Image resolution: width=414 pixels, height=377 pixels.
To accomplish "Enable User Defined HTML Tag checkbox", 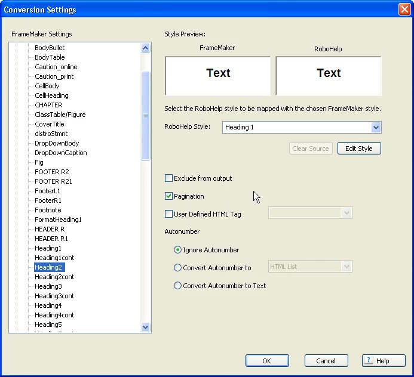I will [168, 214].
